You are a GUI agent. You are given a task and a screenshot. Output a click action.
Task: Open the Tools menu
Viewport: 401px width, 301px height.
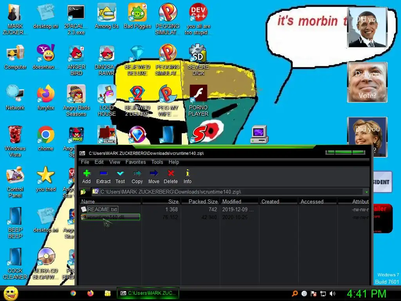pyautogui.click(x=157, y=162)
